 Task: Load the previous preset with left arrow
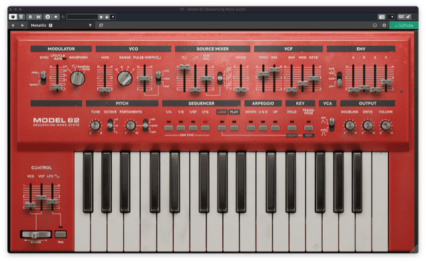click(x=13, y=25)
